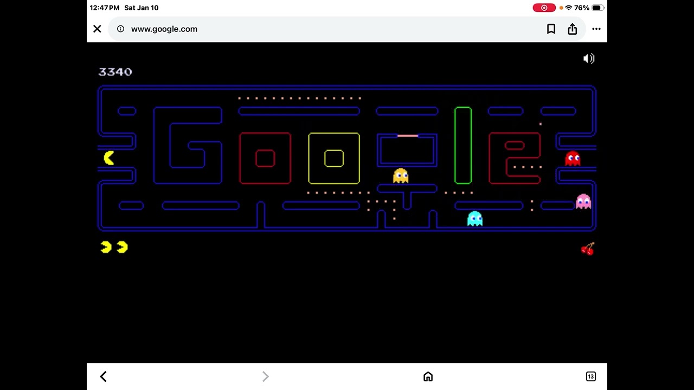Click the cherry level indicator icon
This screenshot has height=390, width=694.
tap(588, 249)
